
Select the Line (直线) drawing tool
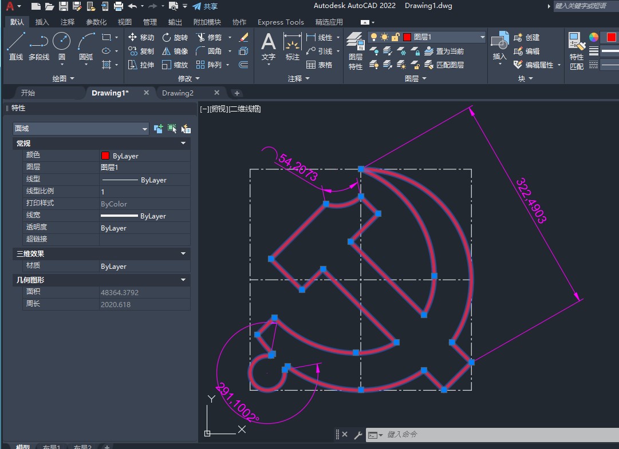[x=16, y=46]
